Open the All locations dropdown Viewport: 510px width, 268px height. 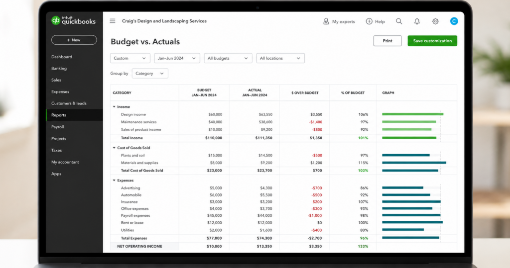coord(280,58)
